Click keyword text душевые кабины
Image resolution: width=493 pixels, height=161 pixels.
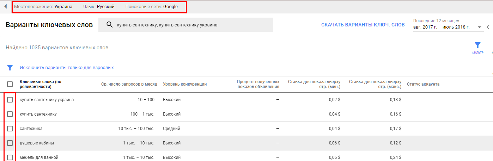pos(37,143)
